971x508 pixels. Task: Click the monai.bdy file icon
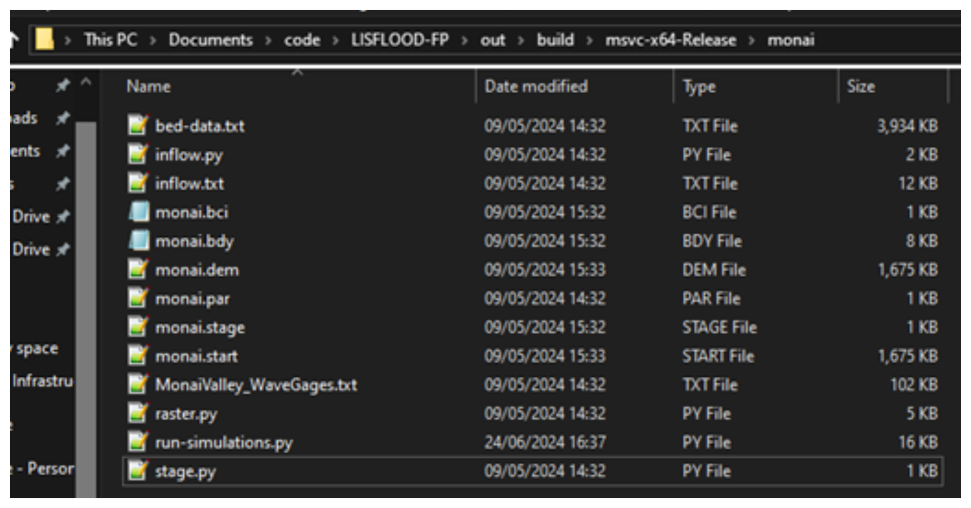tap(138, 240)
